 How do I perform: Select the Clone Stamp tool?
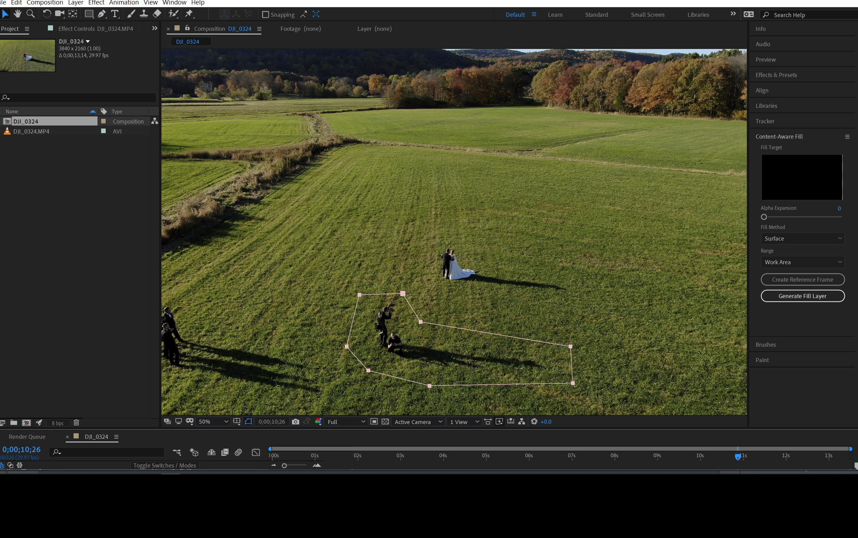[144, 14]
